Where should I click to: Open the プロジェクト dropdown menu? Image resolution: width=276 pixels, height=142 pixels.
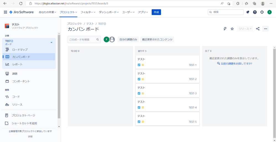68,12
